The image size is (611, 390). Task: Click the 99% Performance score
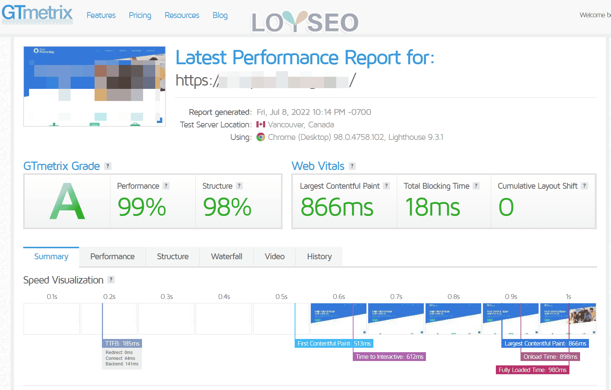click(x=142, y=207)
